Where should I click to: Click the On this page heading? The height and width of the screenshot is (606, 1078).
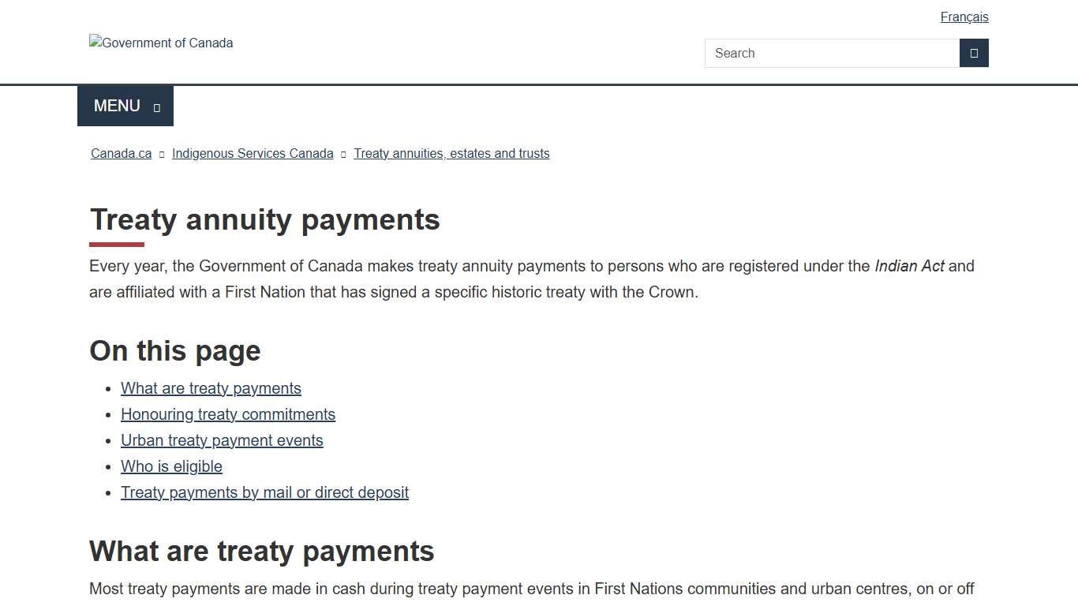pyautogui.click(x=174, y=350)
